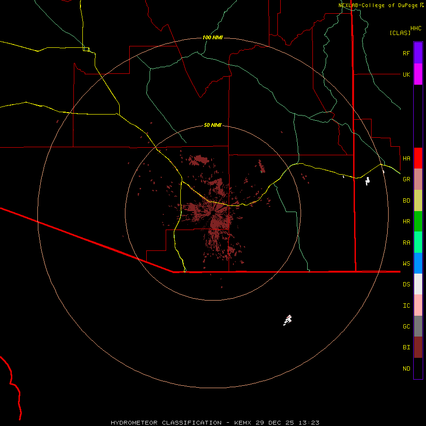Click the HR green legend swatch
The height and width of the screenshot is (426, 426).
tap(418, 222)
